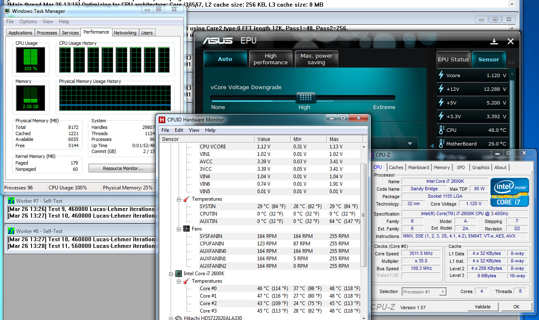The width and height of the screenshot is (539, 320).
Task: Click the vCore Voltage Downgrade slider handle
Action: coord(306,98)
